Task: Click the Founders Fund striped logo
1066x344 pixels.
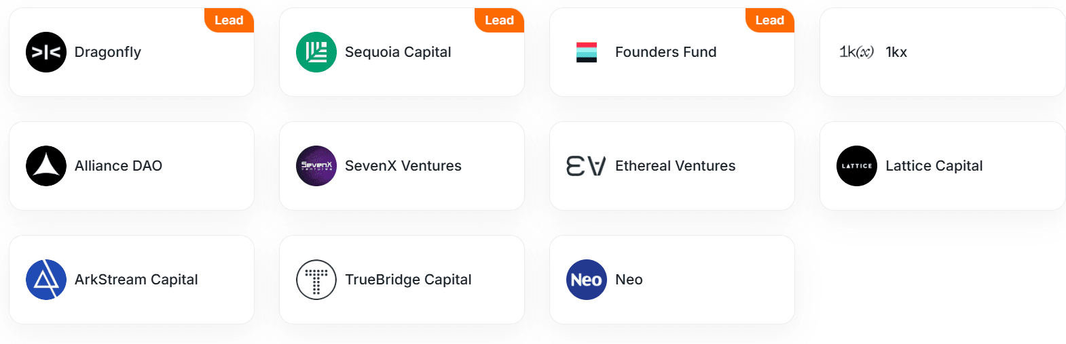Action: pos(587,52)
